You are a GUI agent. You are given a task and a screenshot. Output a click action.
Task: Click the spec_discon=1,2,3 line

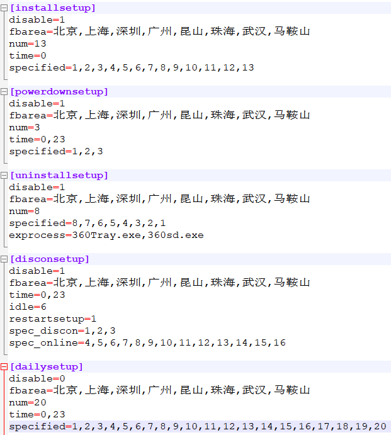tap(62, 331)
